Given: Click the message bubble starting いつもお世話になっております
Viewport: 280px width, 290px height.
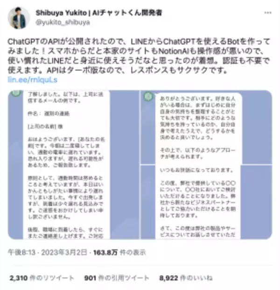Looking at the screenshot, I should click(198, 202).
